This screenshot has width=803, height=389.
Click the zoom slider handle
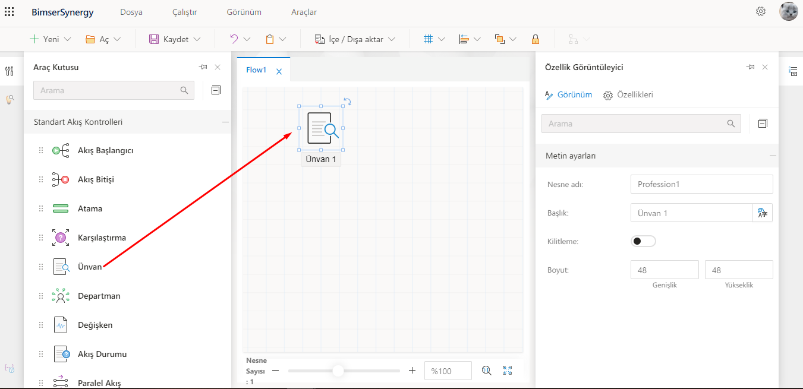tap(338, 371)
